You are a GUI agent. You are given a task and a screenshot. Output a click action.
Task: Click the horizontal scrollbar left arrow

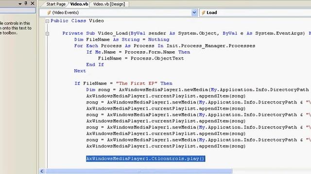42,171
